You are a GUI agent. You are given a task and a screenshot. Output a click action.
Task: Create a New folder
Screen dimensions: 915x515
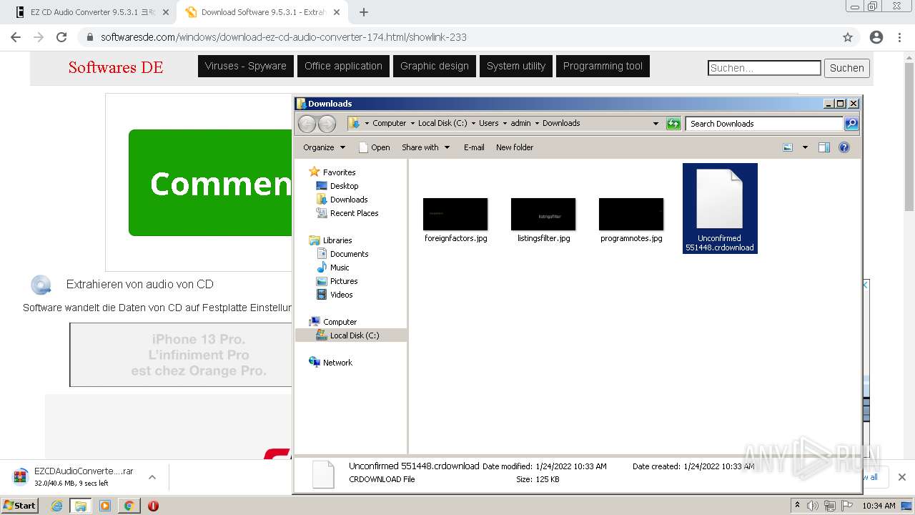(x=515, y=147)
